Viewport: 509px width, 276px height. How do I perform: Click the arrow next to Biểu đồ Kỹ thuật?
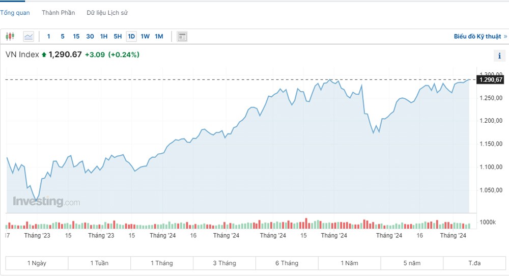(505, 36)
